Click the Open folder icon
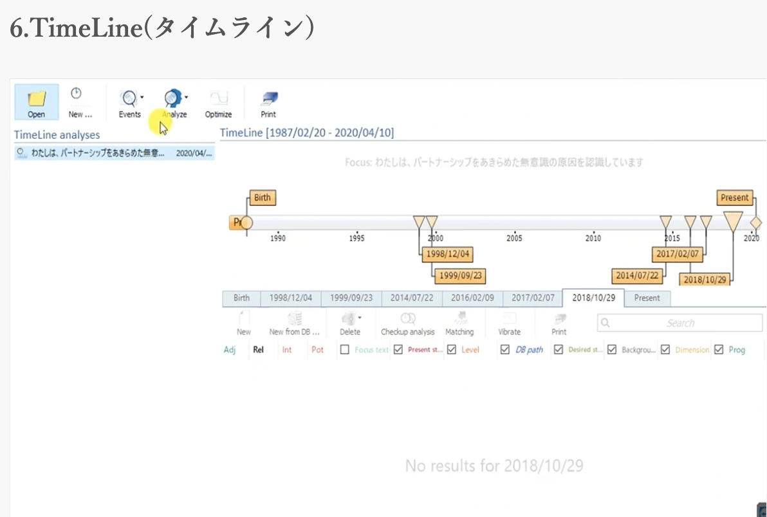Image resolution: width=767 pixels, height=517 pixels. pos(37,98)
